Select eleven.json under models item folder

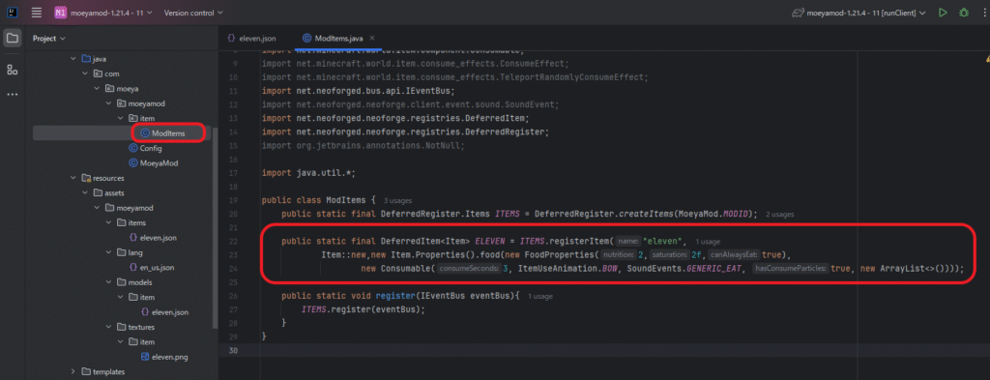pos(163,311)
